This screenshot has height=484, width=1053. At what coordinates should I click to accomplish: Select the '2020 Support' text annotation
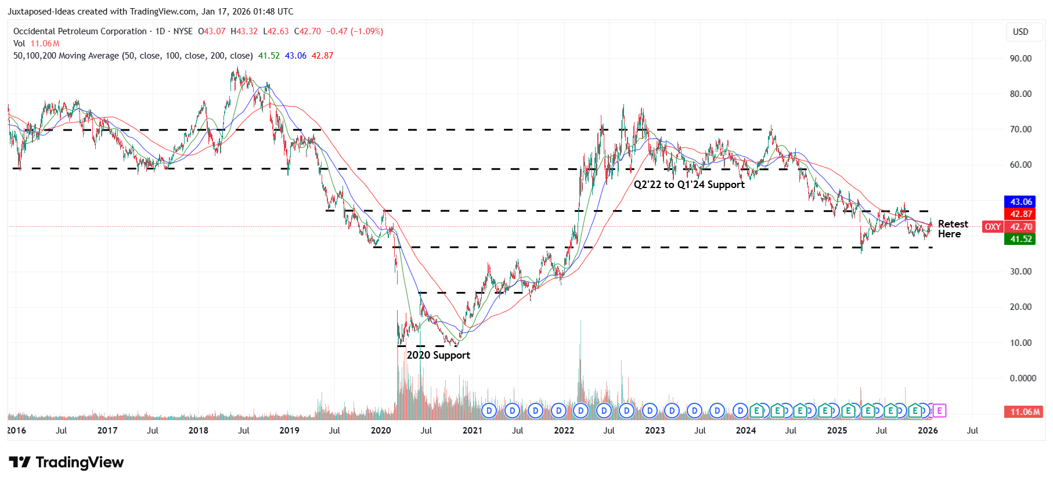point(438,355)
